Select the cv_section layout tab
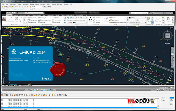The width and height of the screenshot is (176, 111). pos(23,85)
